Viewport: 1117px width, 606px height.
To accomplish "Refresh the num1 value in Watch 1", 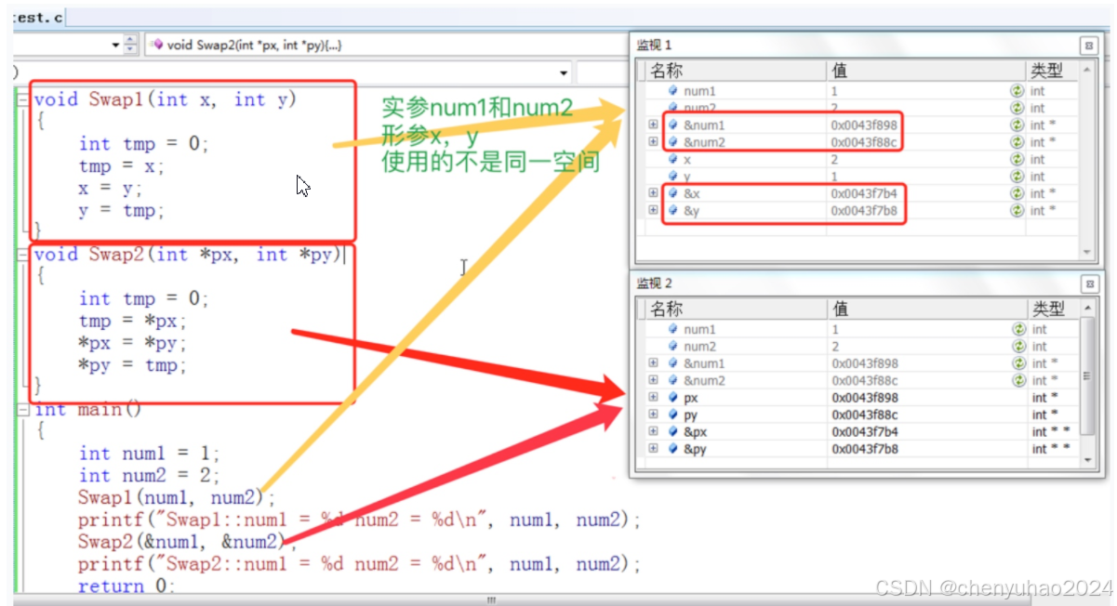I will click(x=1017, y=91).
